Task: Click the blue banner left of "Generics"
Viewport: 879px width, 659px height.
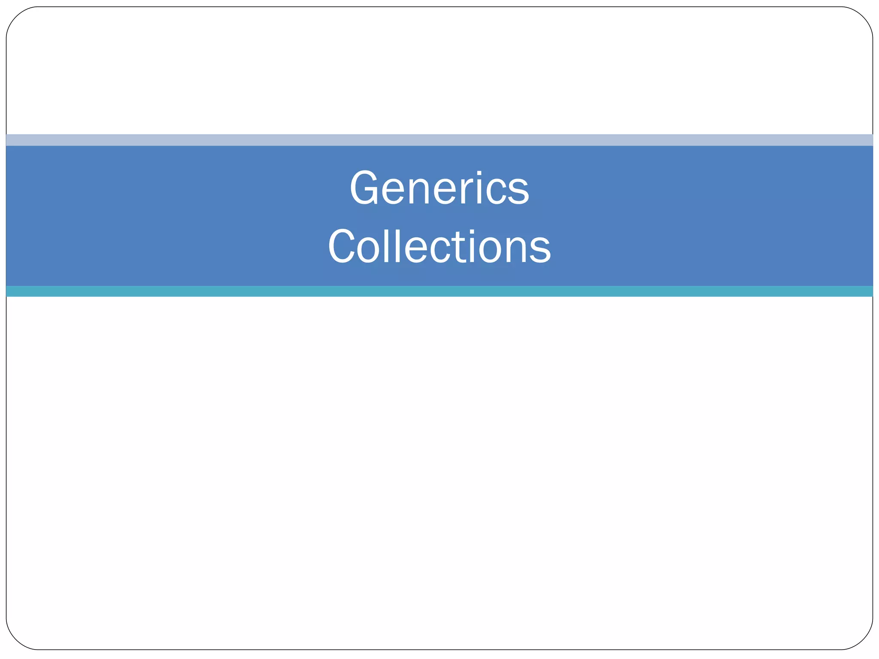Action: click(172, 189)
